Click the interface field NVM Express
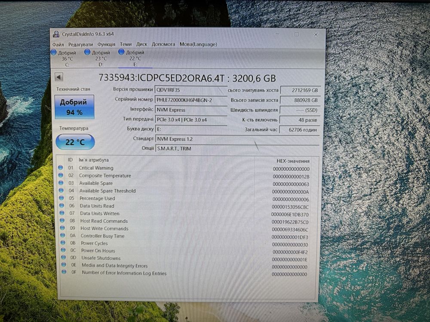Viewport: 430px width, 322px height. [191, 110]
